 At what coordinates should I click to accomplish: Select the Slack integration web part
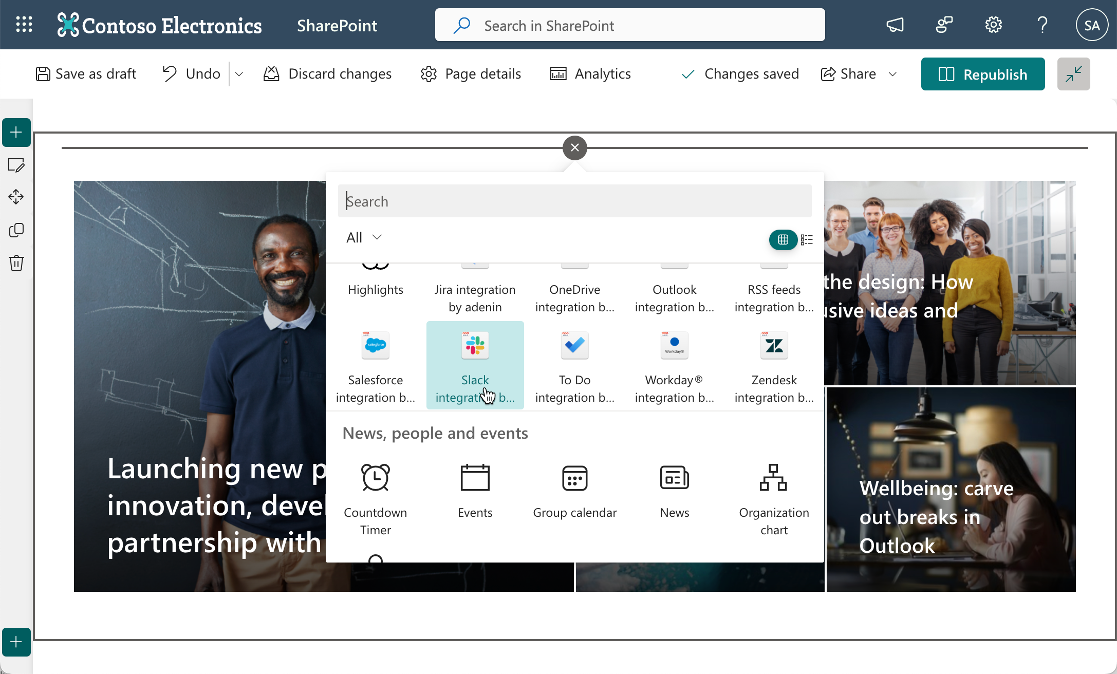[x=475, y=365]
